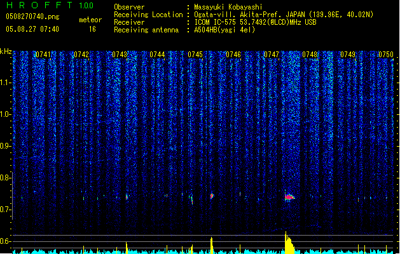Click the HROFFT 1.0.0 title text
400x254 pixels.
pos(50,5)
